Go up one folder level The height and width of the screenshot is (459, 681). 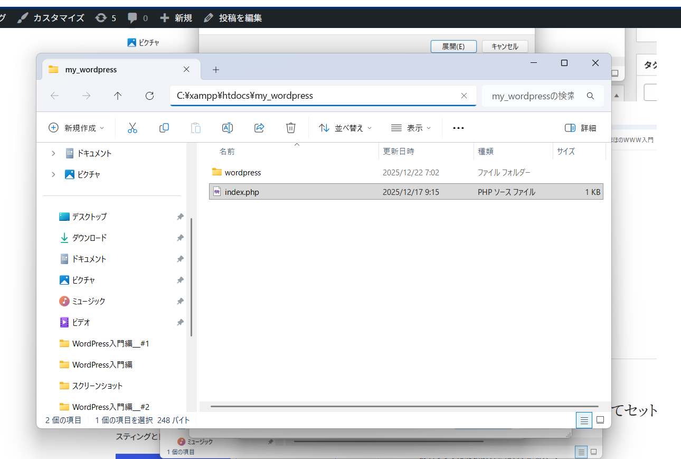point(118,96)
